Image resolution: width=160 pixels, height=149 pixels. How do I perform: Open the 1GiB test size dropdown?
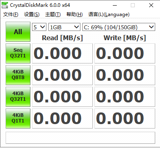[x=64, y=27]
